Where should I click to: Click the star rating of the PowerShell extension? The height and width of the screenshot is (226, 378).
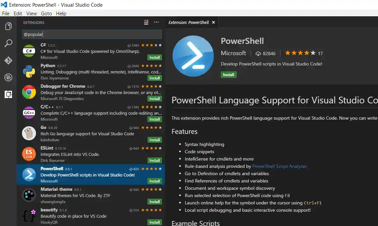point(299,53)
